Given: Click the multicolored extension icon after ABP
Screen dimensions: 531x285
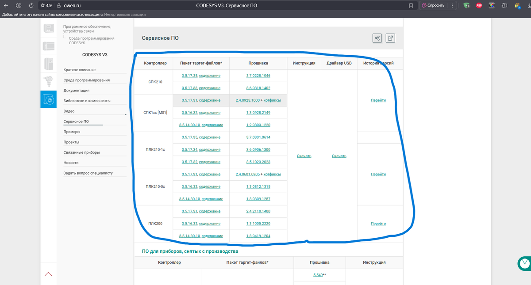Looking at the screenshot, I should 492,6.
